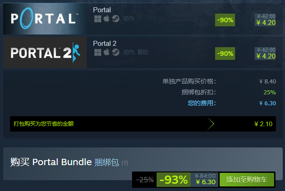285x191 pixels.
Task: Add Portal Bundle to cart with 添加至购物车
Action: click(x=247, y=180)
